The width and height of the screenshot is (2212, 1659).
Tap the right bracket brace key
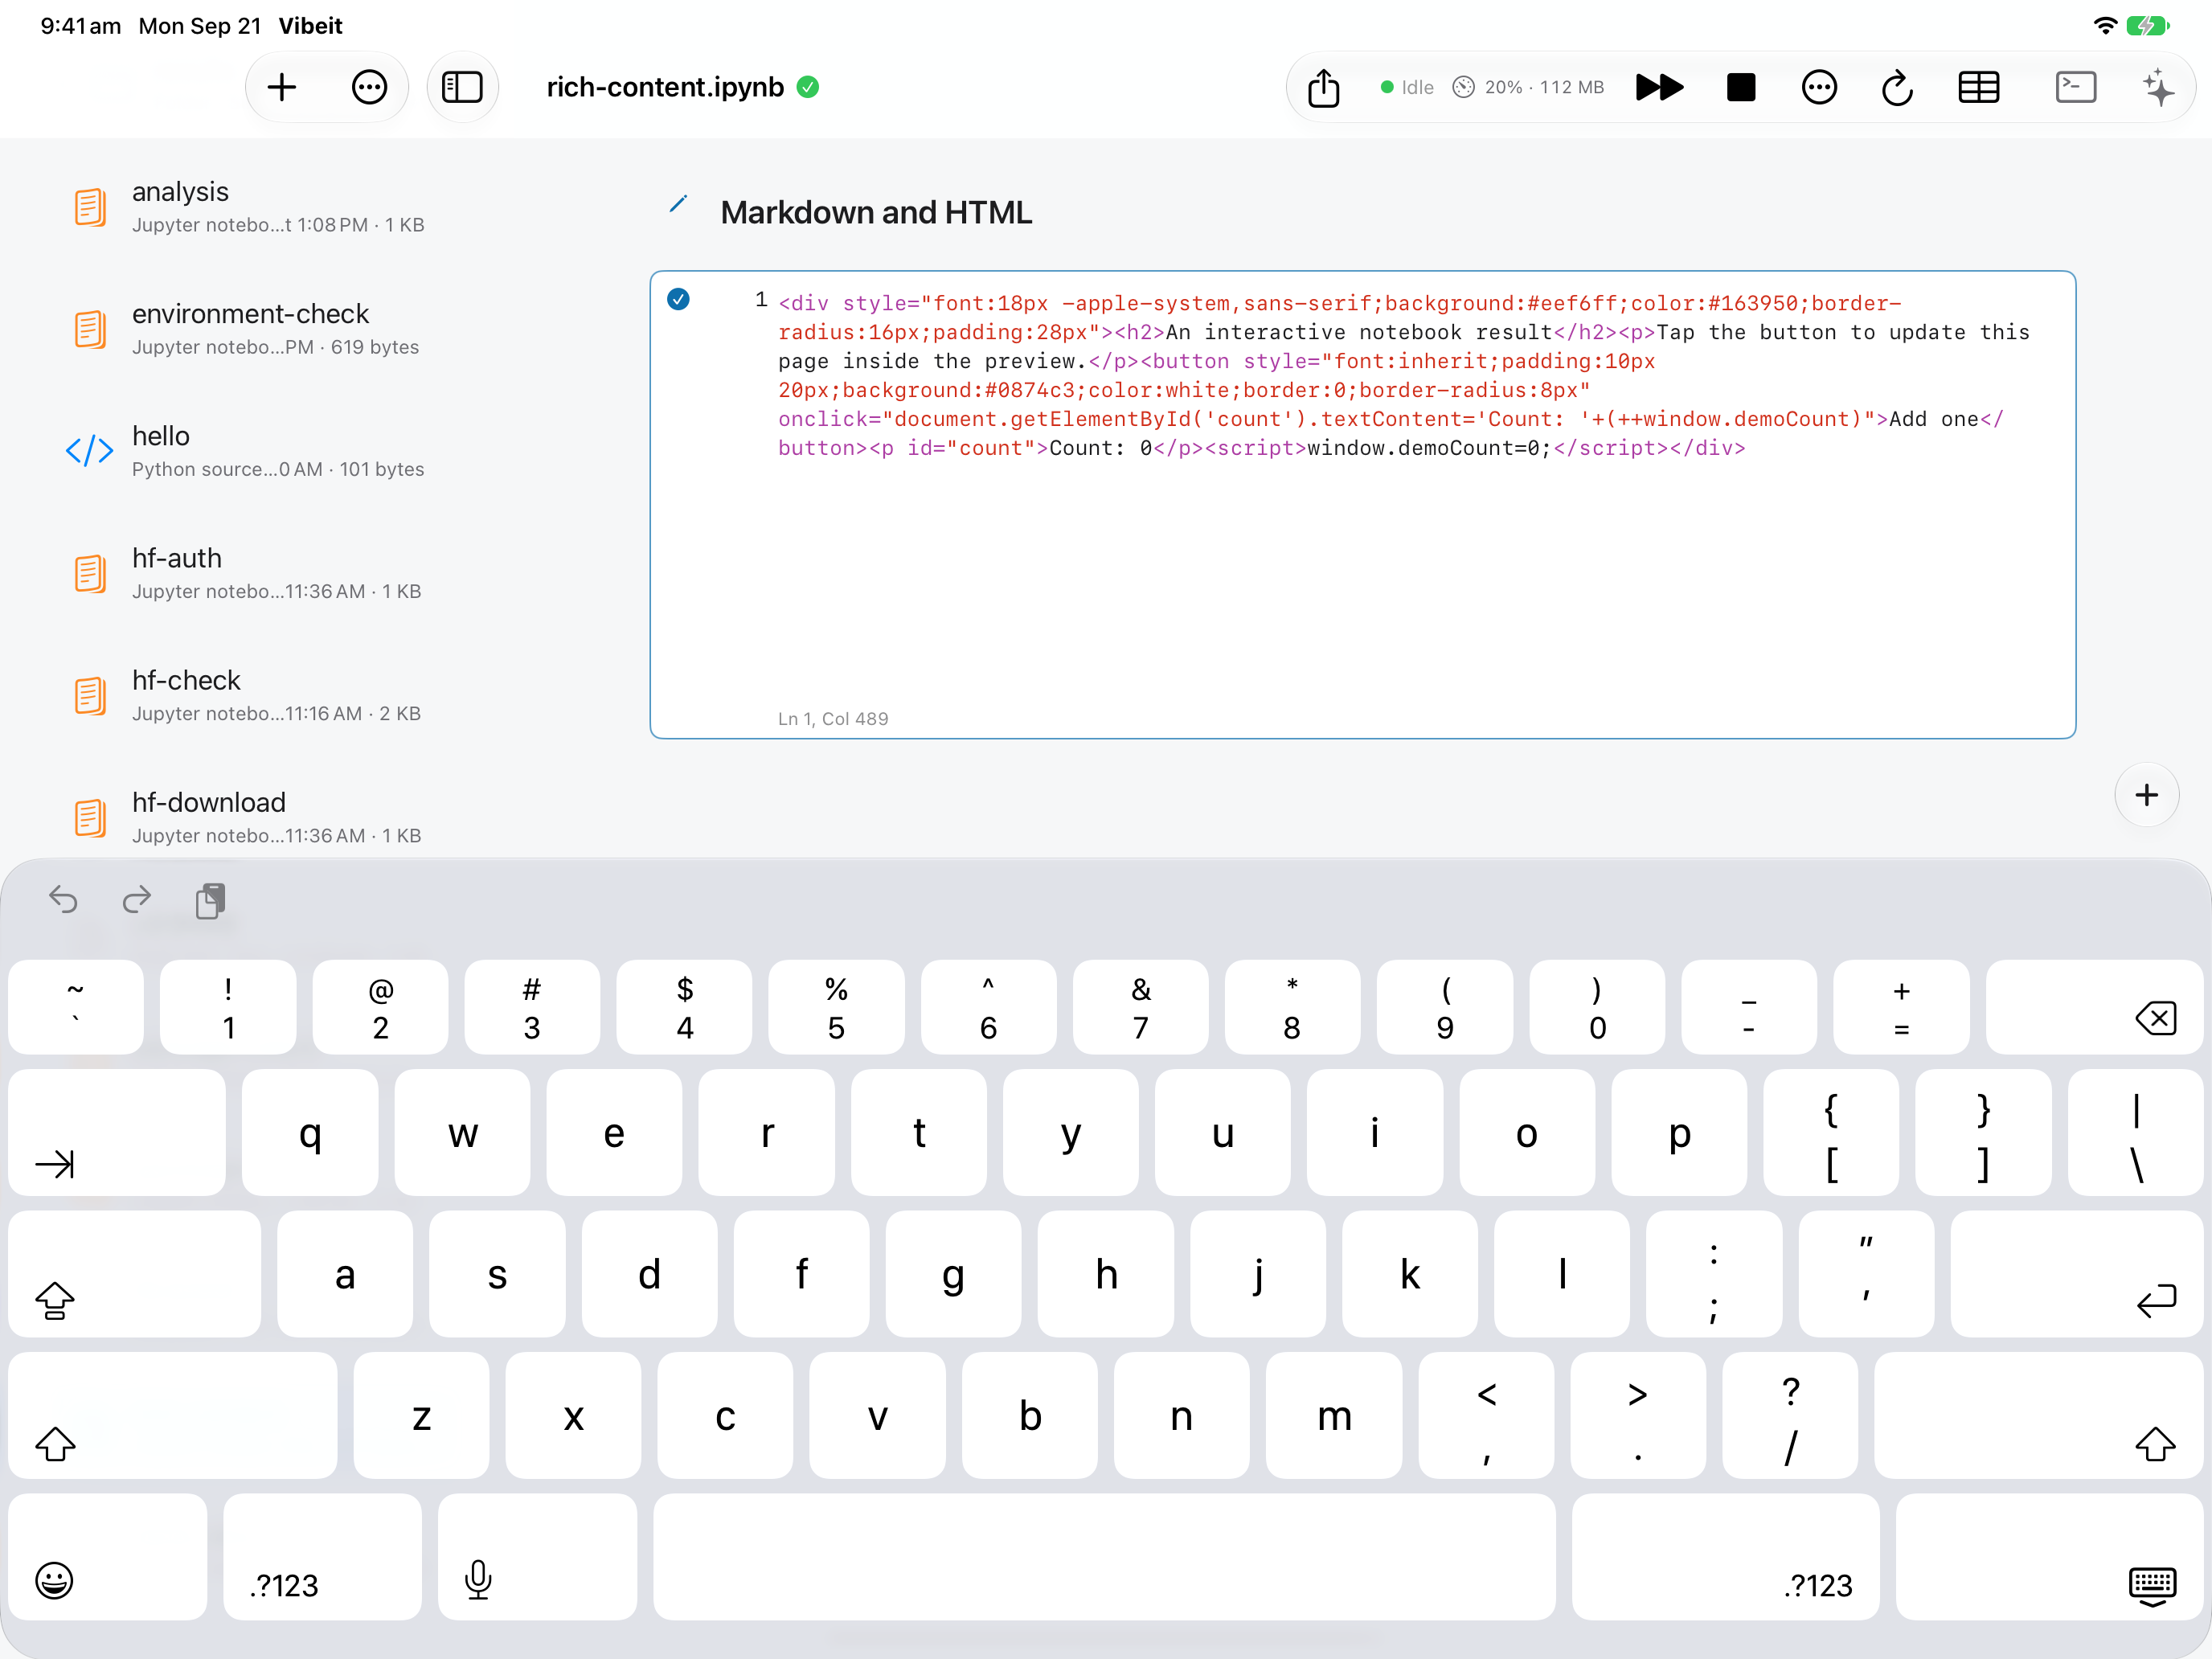pos(1983,1133)
